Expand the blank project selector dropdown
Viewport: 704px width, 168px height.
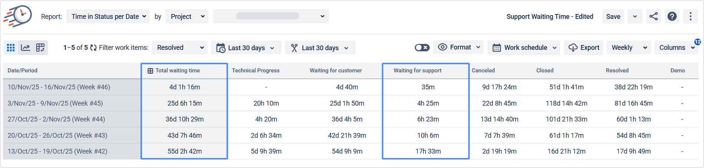click(x=271, y=16)
